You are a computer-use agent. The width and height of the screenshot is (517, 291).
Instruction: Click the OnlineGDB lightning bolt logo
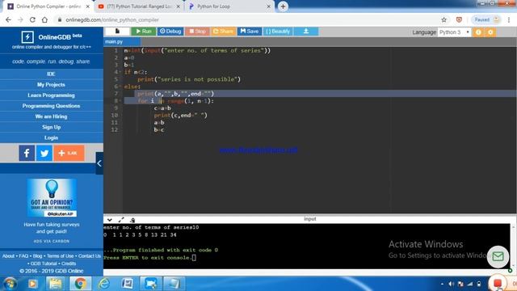point(27,37)
